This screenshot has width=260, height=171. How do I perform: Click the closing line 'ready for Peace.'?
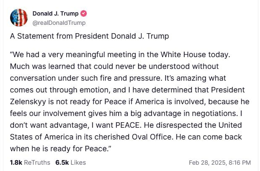pyautogui.click(x=79, y=149)
